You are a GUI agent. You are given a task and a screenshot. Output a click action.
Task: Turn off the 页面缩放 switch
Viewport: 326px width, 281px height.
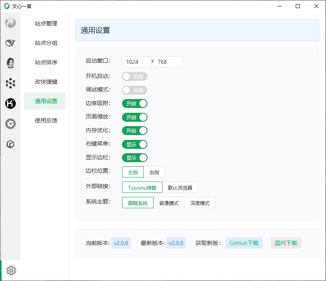[135, 117]
